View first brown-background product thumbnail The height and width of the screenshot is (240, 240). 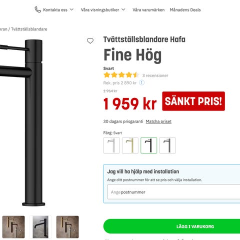tap(13, 227)
